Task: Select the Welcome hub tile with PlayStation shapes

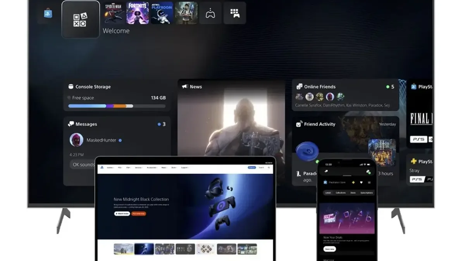Action: pos(81,19)
